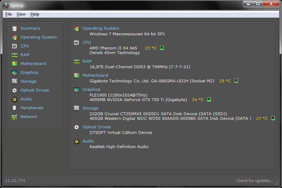This screenshot has height=188, width=282.
Task: Click the Operating System Windows flag sidebar icon
Action: (x=15, y=37)
